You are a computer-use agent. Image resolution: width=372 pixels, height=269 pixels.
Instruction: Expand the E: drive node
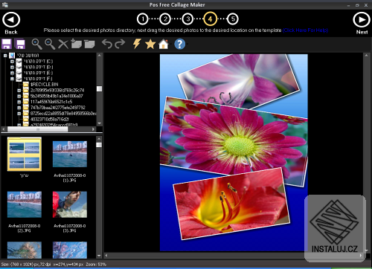(x=12, y=73)
